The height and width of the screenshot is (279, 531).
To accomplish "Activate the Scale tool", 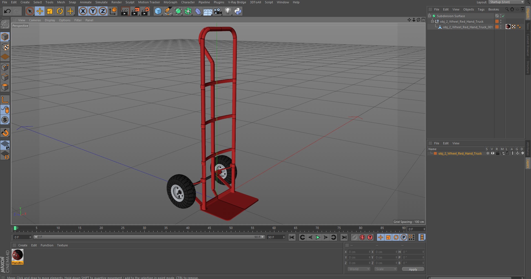I will click(50, 11).
